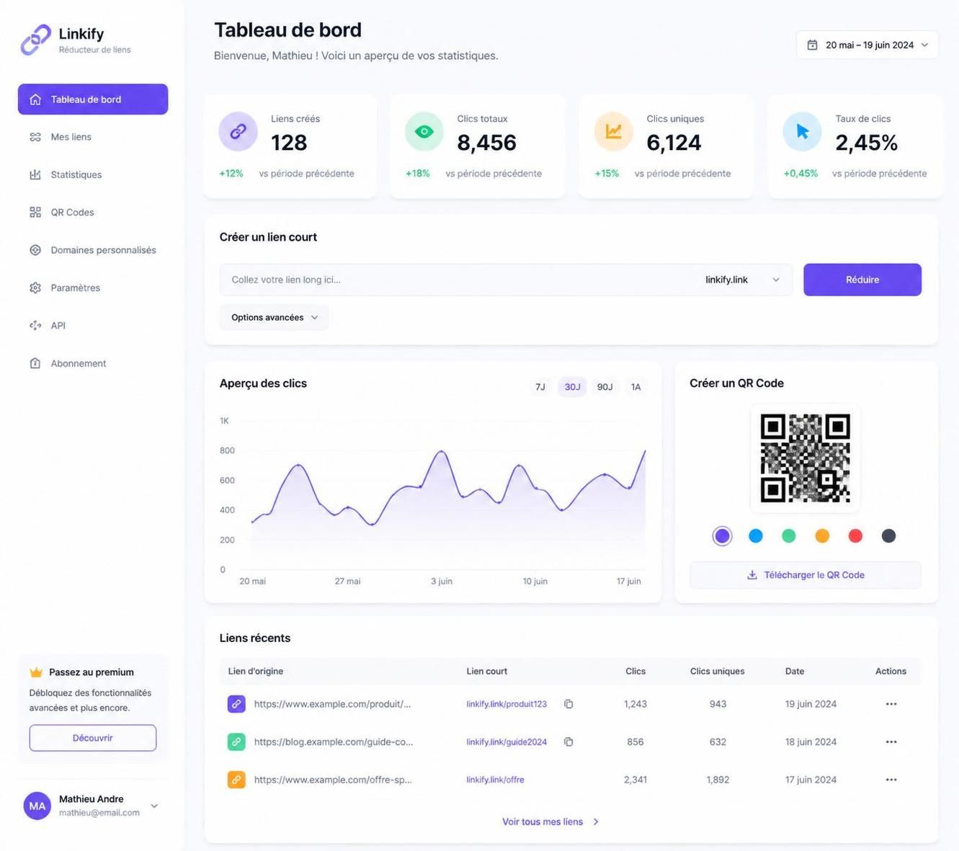Click the Linkify chain logo
The image size is (959, 851).
pyautogui.click(x=35, y=40)
